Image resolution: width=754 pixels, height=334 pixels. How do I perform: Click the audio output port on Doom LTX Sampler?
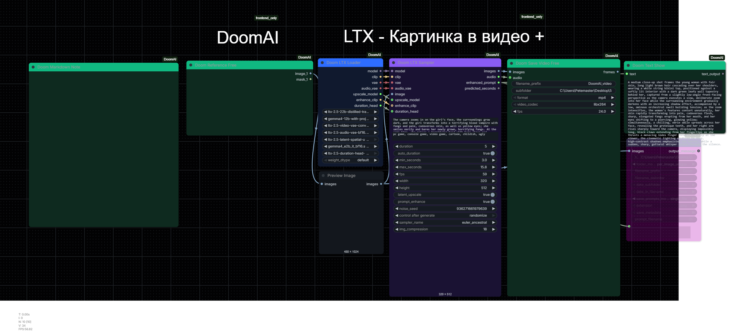[x=499, y=77]
